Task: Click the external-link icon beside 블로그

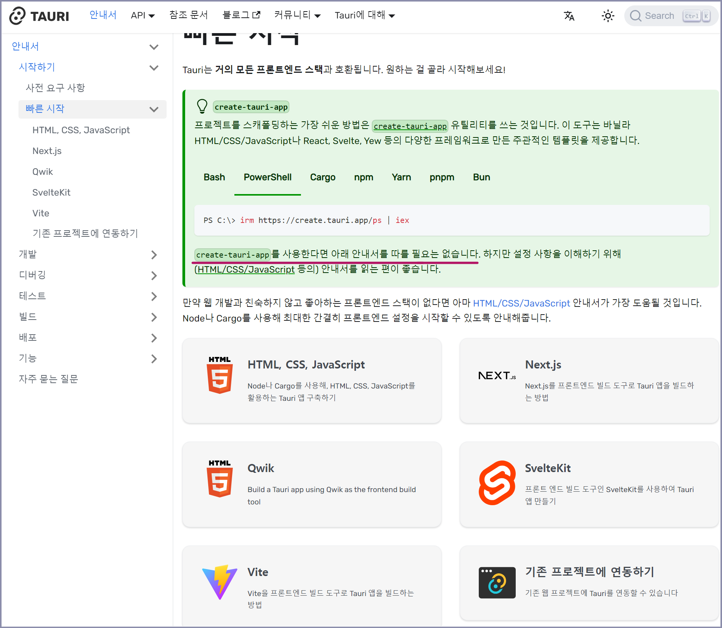Action: [256, 15]
